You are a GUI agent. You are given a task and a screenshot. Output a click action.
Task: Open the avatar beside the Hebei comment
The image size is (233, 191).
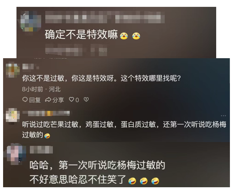(13, 71)
